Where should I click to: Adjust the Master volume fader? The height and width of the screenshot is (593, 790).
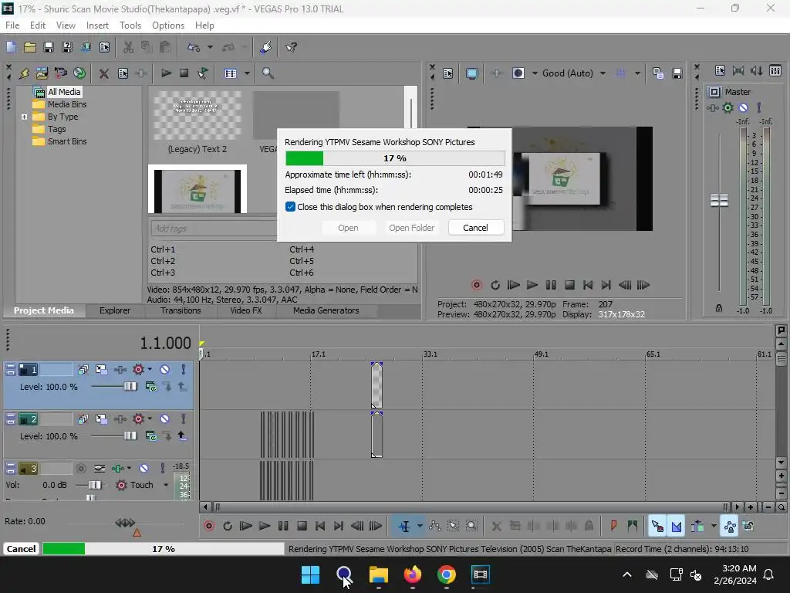pos(719,200)
